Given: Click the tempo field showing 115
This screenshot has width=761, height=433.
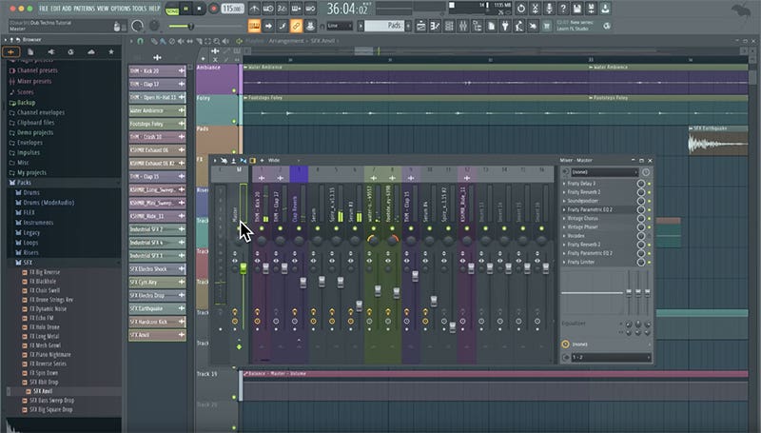Looking at the screenshot, I should pos(232,9).
